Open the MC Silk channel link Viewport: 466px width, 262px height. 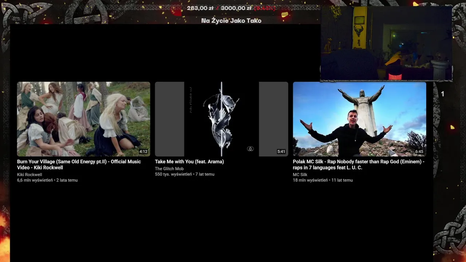[x=300, y=175]
